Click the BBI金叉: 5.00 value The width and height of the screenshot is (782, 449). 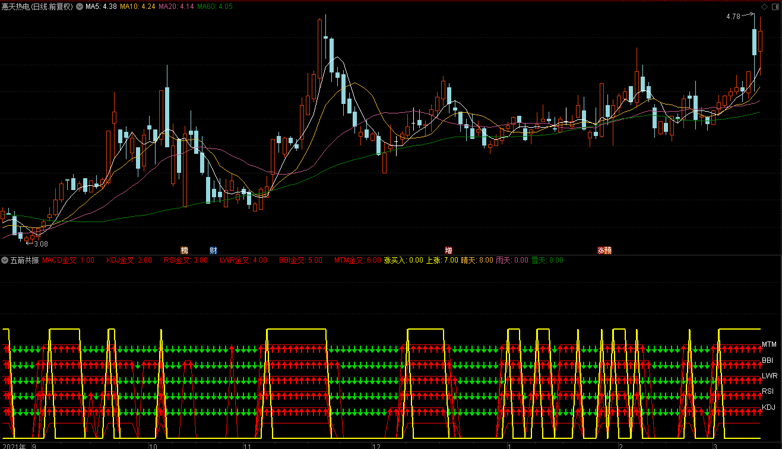click(300, 260)
